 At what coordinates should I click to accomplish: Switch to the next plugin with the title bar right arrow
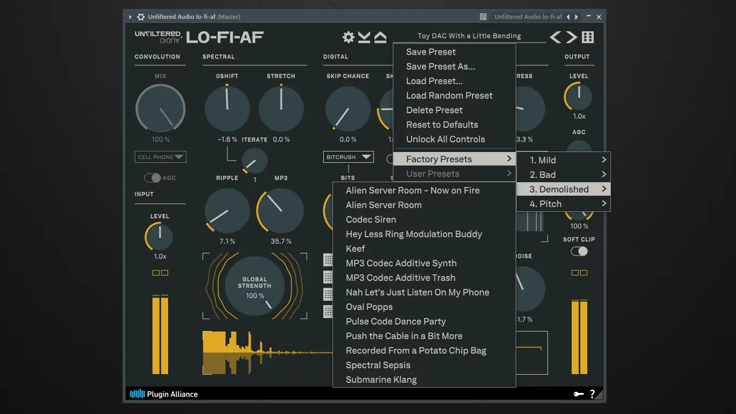[x=577, y=17]
